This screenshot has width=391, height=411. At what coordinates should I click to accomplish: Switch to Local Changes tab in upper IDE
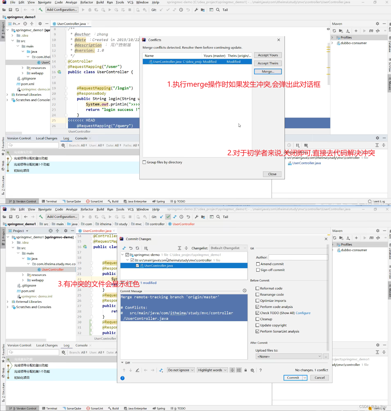click(x=46, y=138)
